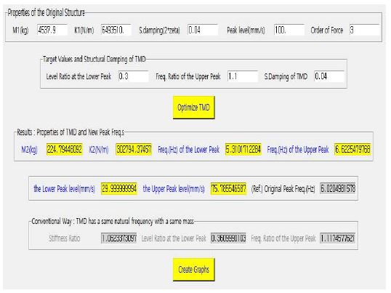
Task: Select the S.Damping of TMD field
Action: click(x=329, y=76)
